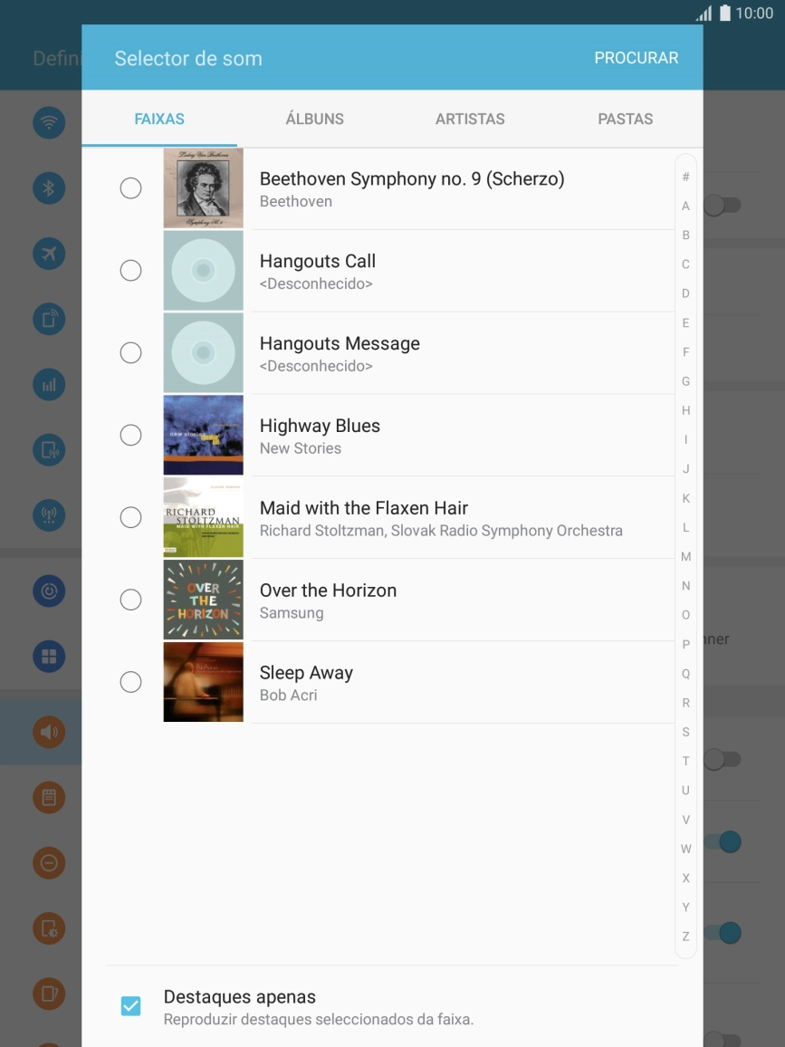The height and width of the screenshot is (1047, 785).
Task: Choose the Sleep Away radio button
Action: [x=131, y=682]
